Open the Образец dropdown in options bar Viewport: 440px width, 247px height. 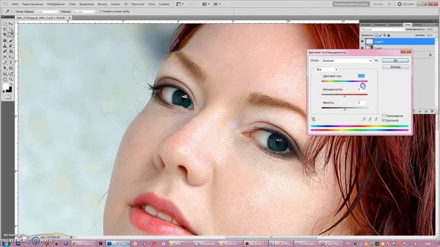click(84, 12)
